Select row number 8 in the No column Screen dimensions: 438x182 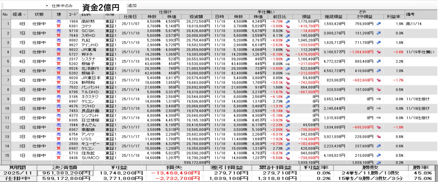5,90
